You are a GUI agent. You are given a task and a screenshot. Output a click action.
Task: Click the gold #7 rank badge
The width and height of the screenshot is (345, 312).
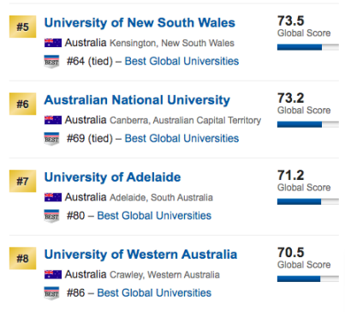[x=22, y=181]
